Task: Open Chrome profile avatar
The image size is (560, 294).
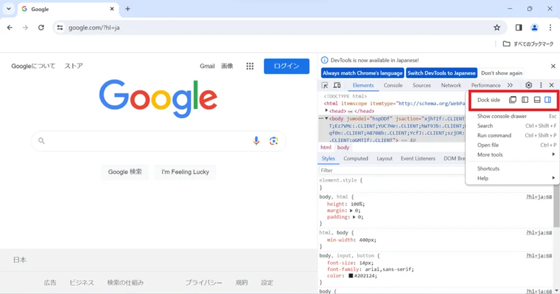Action: click(534, 27)
